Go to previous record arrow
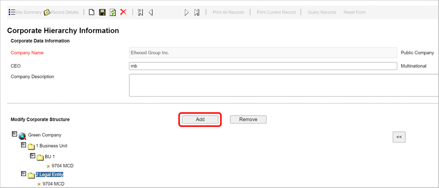Screen dimensions: 439x188 151,12
